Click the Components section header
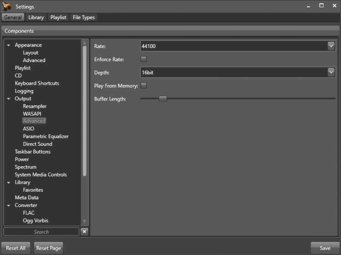The height and width of the screenshot is (255, 341). (x=170, y=31)
